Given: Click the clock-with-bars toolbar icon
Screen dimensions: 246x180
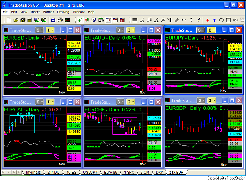Looking at the screenshot, I should (94, 20).
